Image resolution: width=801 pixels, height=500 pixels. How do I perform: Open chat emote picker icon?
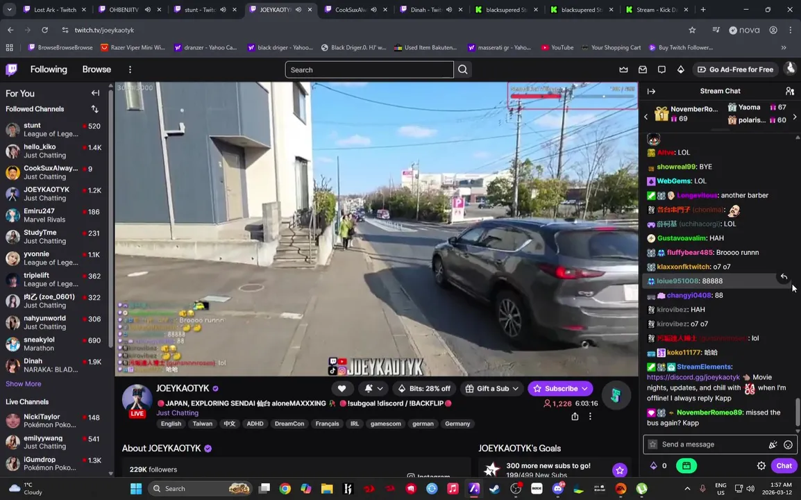789,444
